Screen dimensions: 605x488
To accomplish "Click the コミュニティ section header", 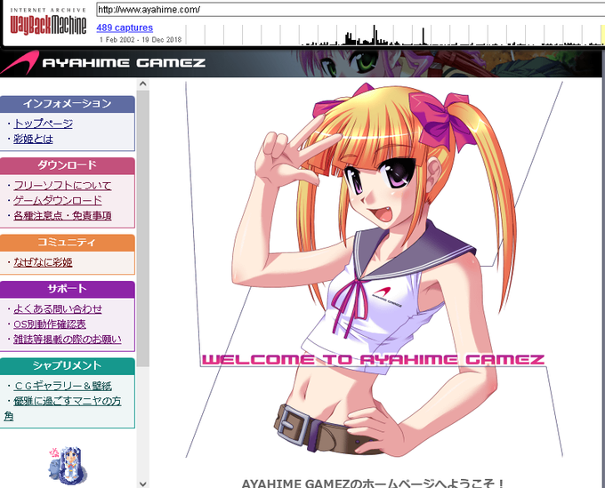I will pyautogui.click(x=68, y=243).
